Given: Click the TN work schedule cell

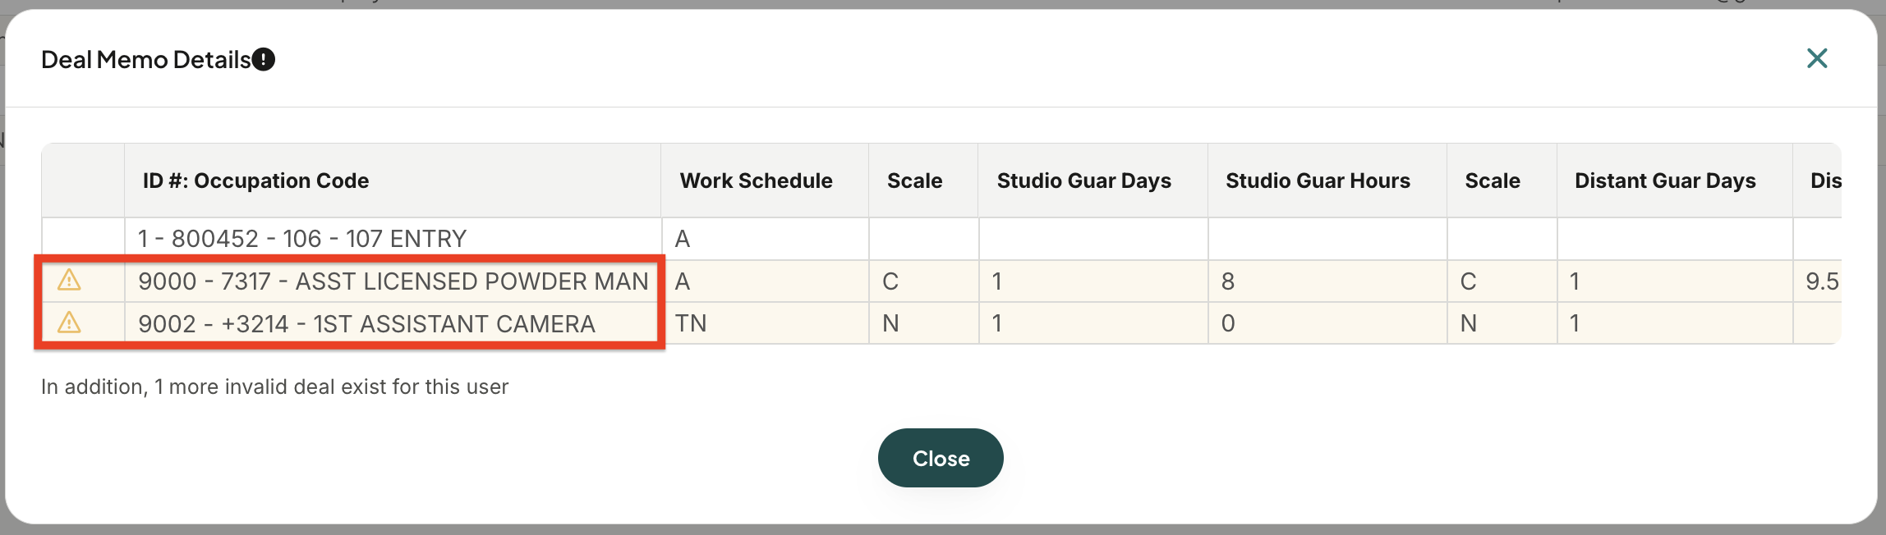Looking at the screenshot, I should (x=765, y=323).
